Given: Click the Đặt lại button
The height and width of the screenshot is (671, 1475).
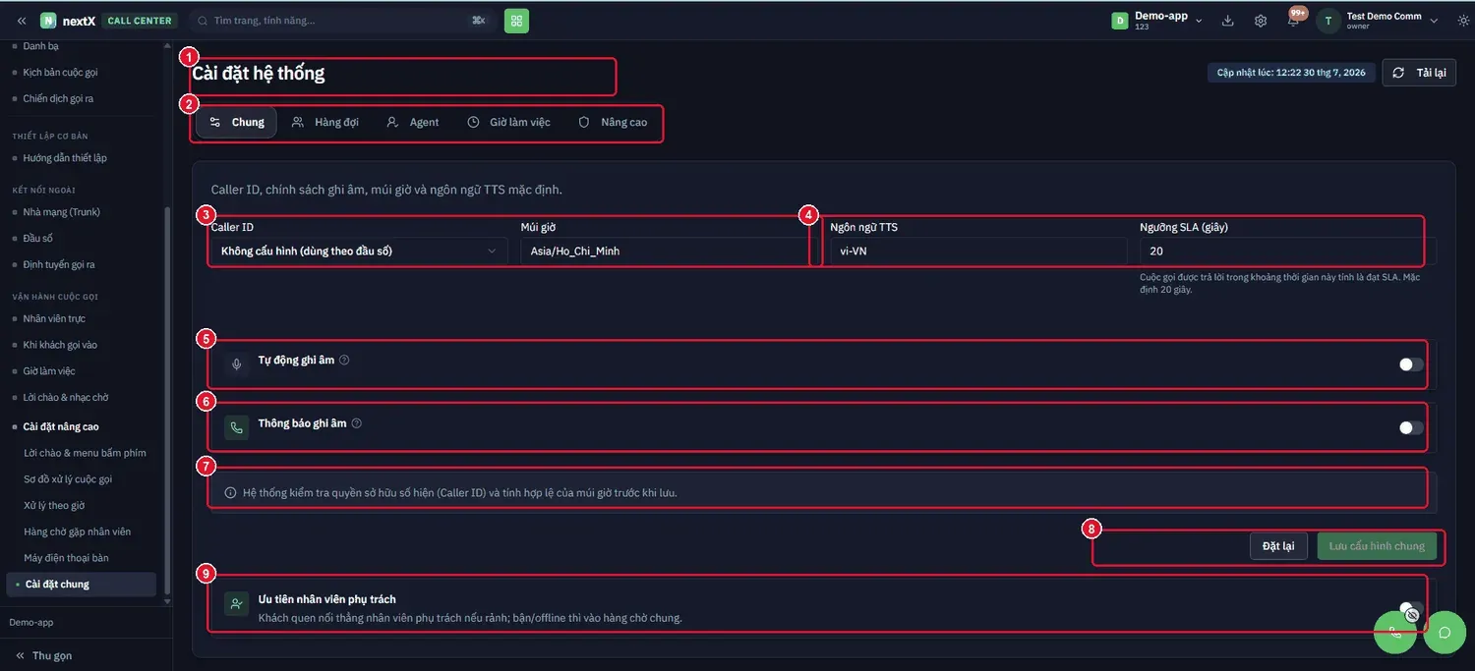Looking at the screenshot, I should click(x=1278, y=546).
